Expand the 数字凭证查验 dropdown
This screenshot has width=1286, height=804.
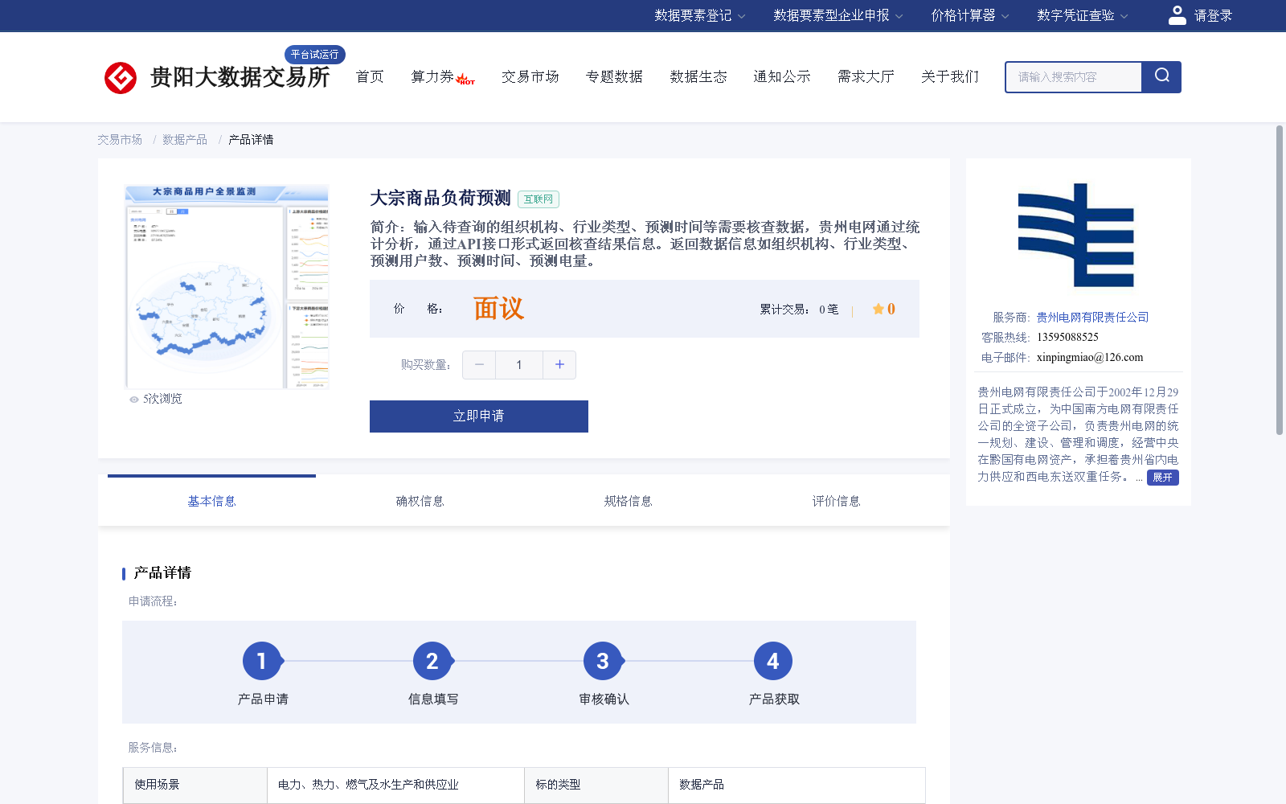(x=1082, y=15)
